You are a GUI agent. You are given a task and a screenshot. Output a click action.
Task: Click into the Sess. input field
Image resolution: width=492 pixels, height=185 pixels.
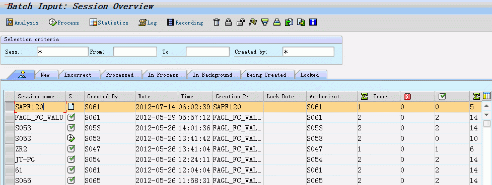click(x=62, y=52)
